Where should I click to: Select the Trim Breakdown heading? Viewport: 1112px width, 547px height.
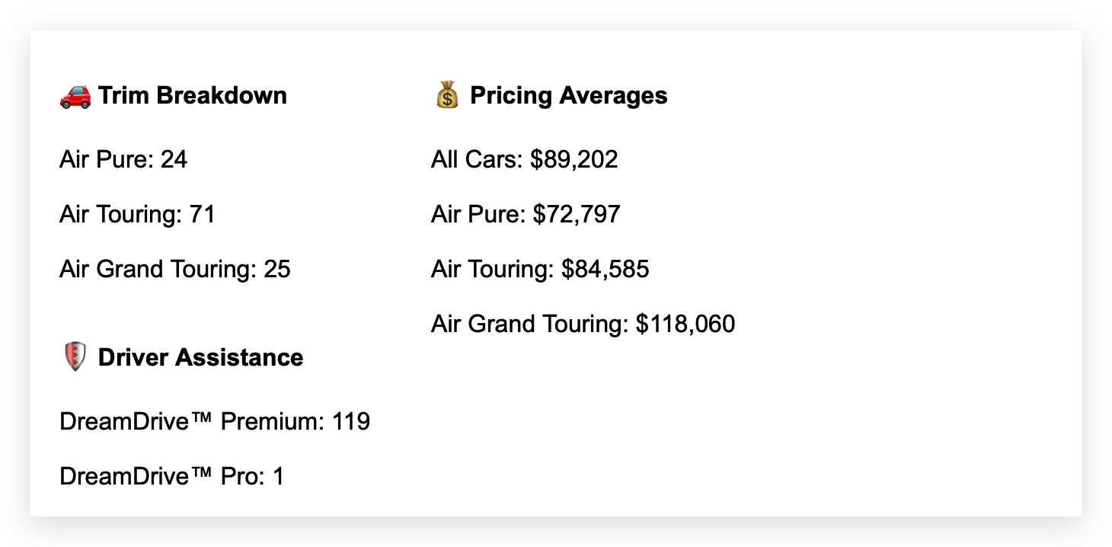tap(193, 96)
